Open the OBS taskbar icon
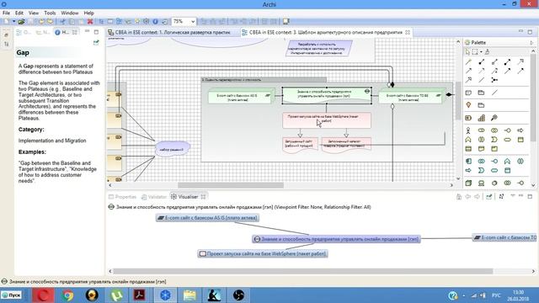 pos(238,295)
